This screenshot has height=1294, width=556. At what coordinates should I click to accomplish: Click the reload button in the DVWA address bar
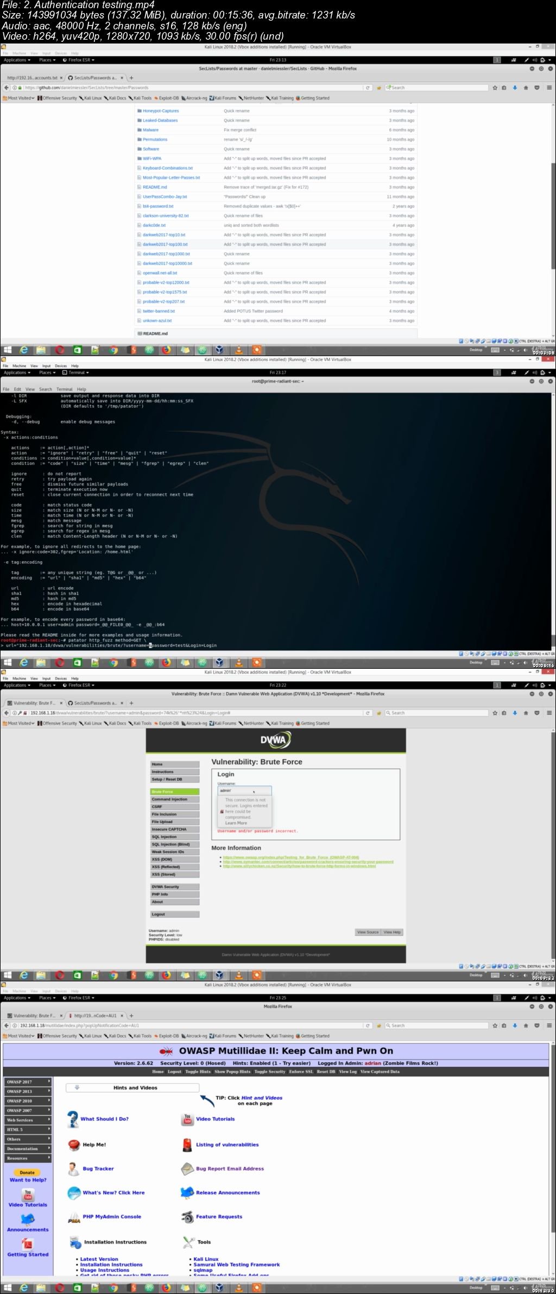point(368,713)
